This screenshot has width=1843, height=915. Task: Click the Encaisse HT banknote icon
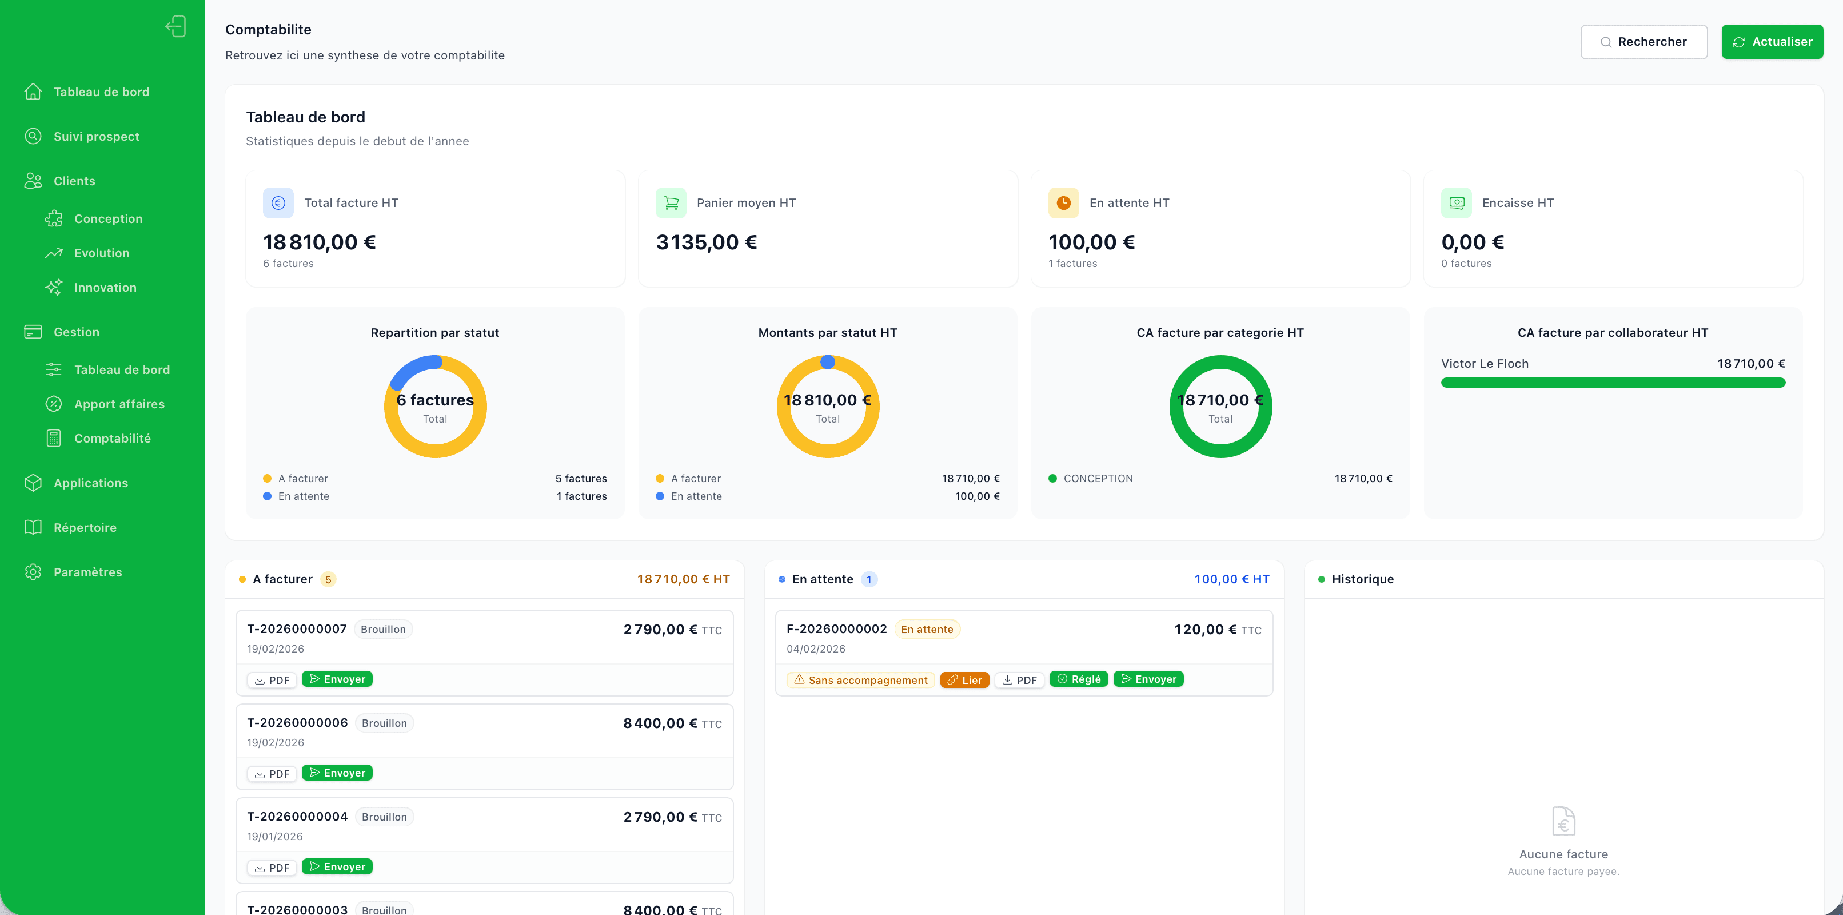coord(1456,204)
